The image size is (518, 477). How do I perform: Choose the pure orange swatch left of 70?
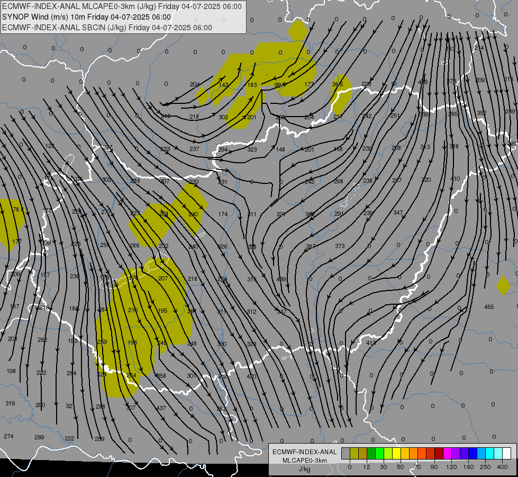point(413,453)
